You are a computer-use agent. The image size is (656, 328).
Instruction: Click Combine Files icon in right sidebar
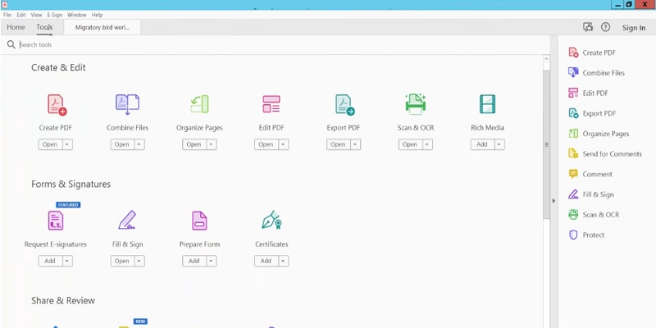coord(573,72)
